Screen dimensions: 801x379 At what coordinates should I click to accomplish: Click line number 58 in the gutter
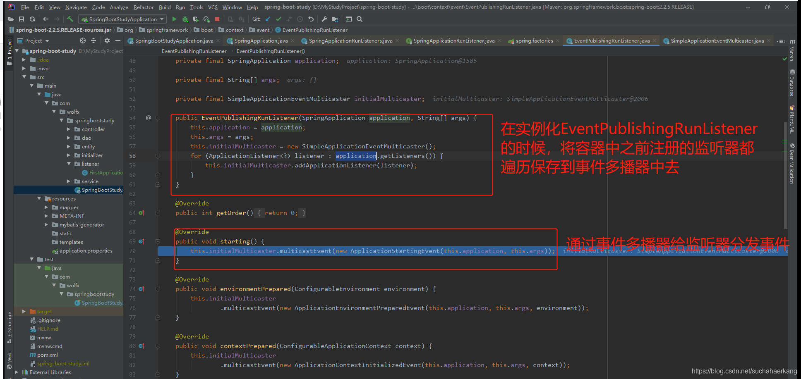coord(132,156)
